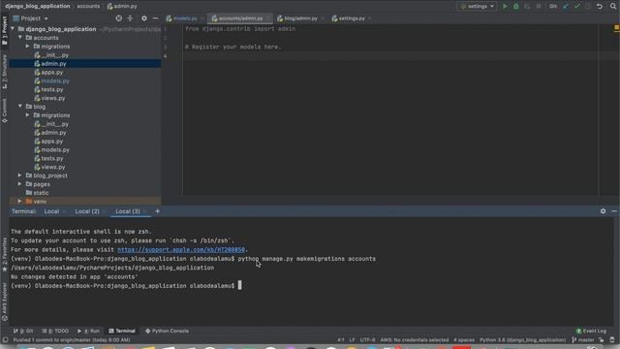
Task: Expand the venv folder
Action: pyautogui.click(x=20, y=202)
